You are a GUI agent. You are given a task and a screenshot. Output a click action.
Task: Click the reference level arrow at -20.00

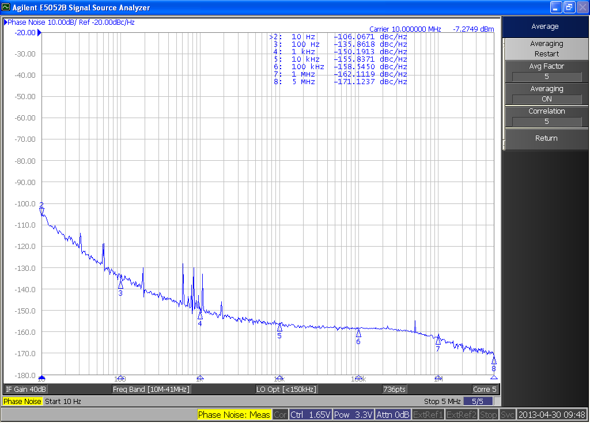tap(39, 33)
